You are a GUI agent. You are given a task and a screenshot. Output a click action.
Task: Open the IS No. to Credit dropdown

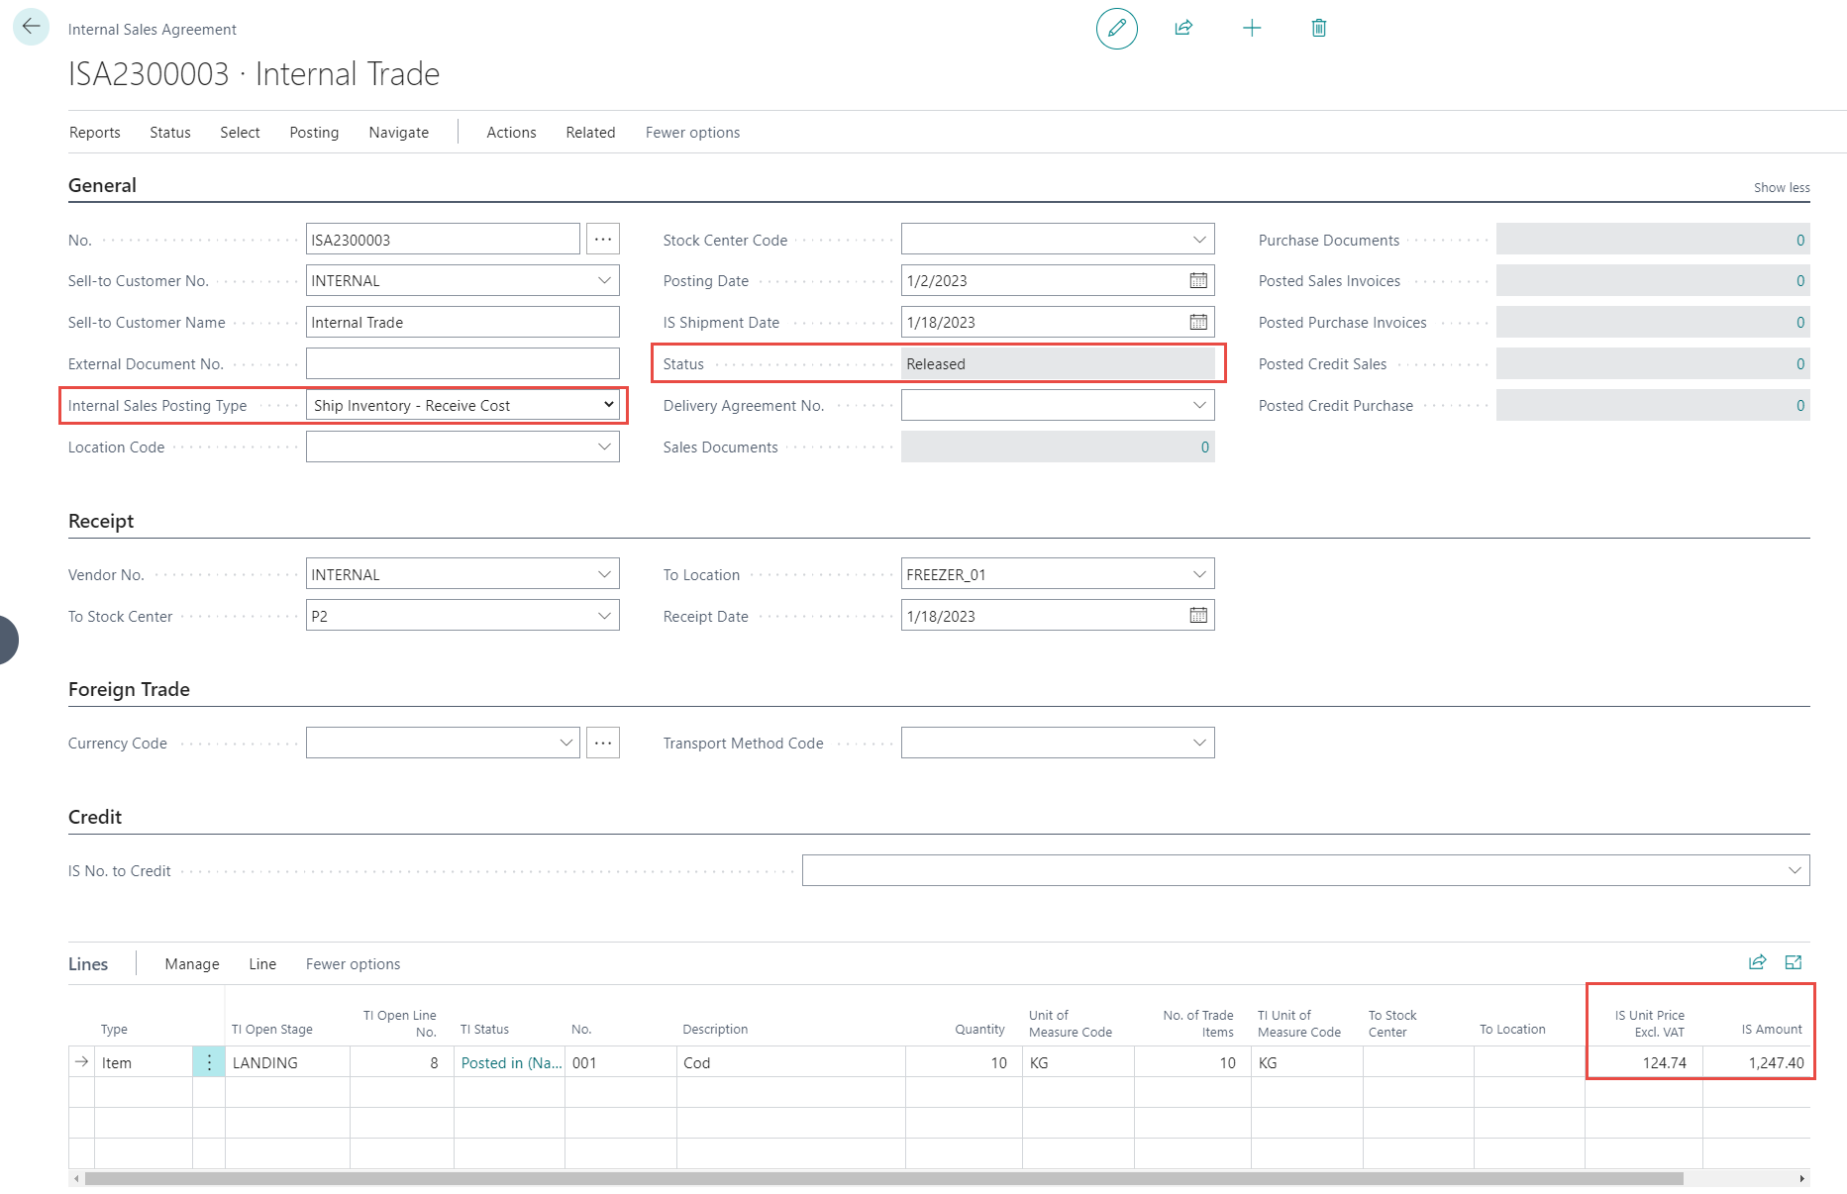[x=1794, y=870]
